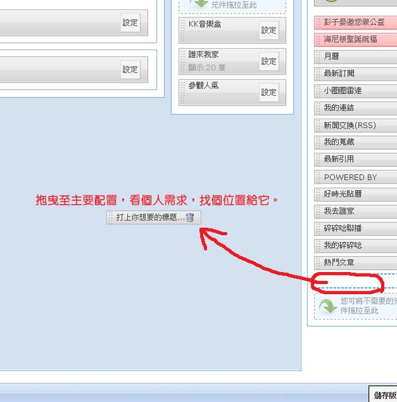Click the trash icon on the dragged widget

(x=189, y=217)
